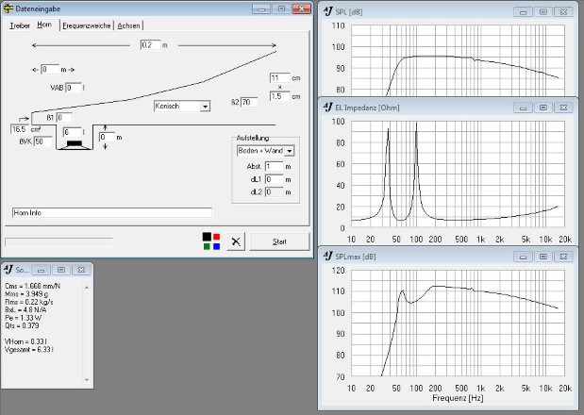Edit the throat area field 16.5 cm²

pos(20,129)
